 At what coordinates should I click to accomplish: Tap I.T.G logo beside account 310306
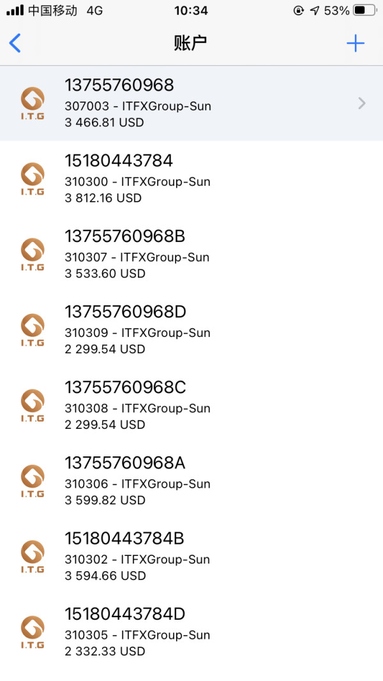[x=33, y=481]
